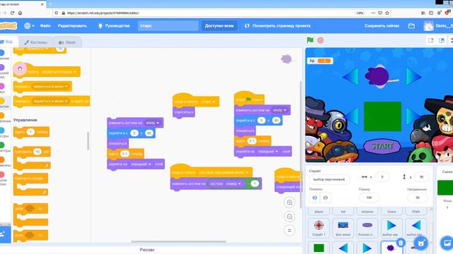Open листаем персонажей вперёд message dropdown
Image resolution: width=453 pixels, height=254 pixels.
click(224, 172)
